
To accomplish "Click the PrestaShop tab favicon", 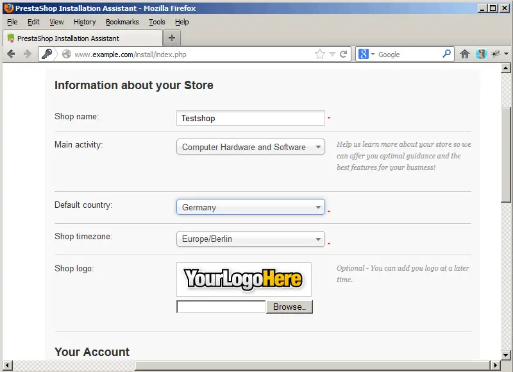I will [x=11, y=38].
